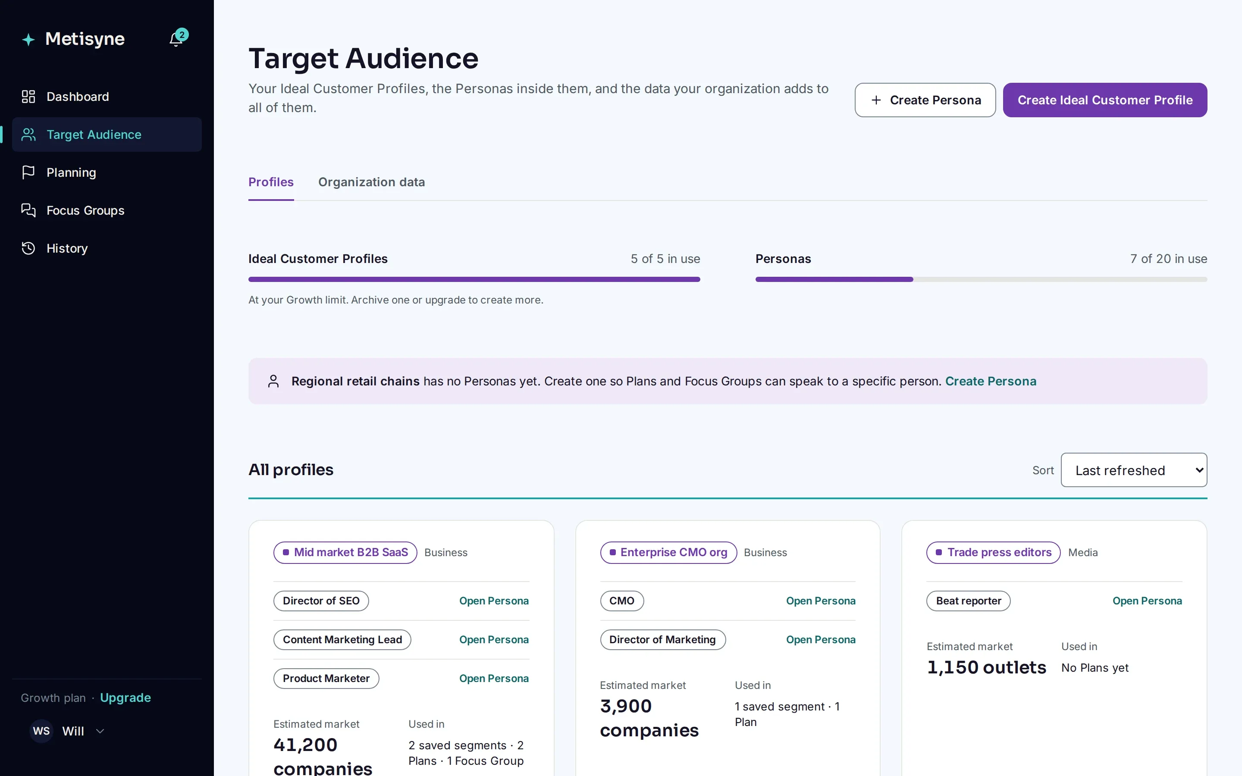
Task: Open Persona for Content Marketing Lead
Action: click(x=494, y=640)
